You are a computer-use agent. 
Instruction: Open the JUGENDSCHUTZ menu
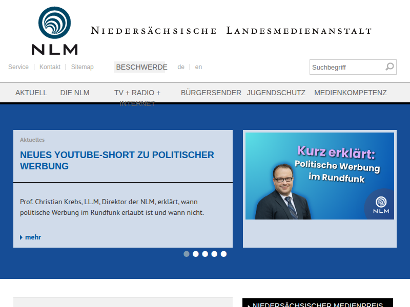click(276, 93)
